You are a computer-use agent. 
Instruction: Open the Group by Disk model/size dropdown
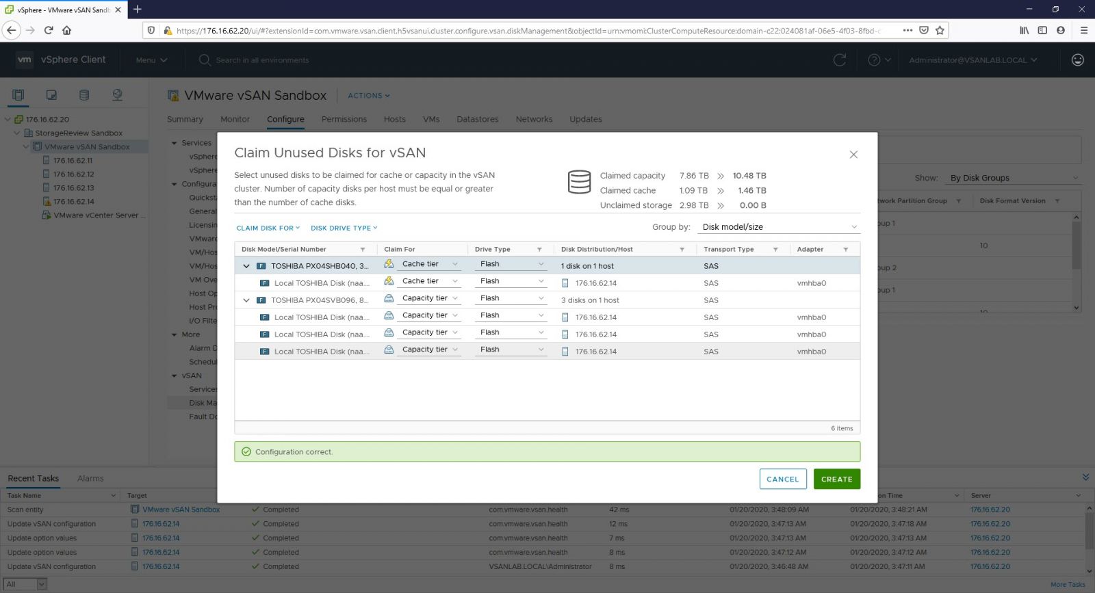click(779, 227)
